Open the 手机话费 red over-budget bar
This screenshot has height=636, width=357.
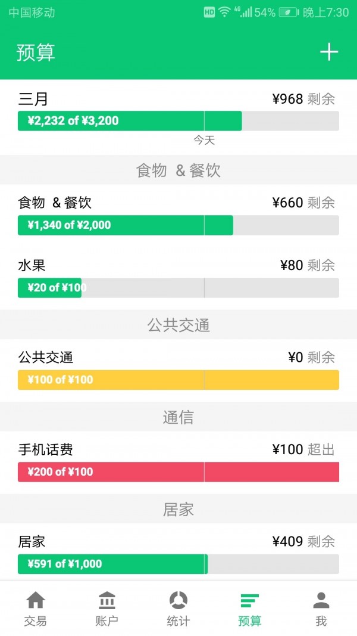(178, 472)
